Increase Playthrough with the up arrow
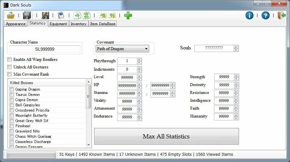Image resolution: width=290 pixels, height=162 pixels. point(139,60)
